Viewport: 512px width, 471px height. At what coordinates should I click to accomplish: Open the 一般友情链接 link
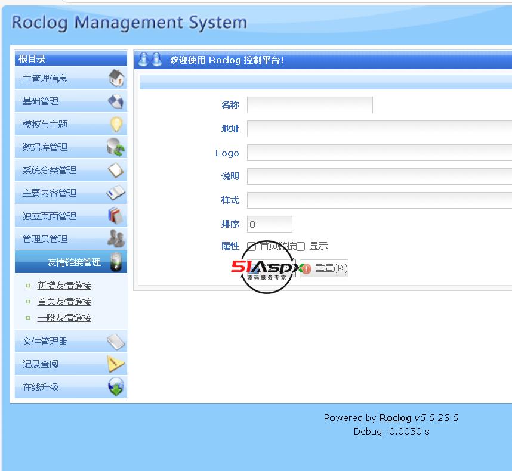click(x=64, y=318)
